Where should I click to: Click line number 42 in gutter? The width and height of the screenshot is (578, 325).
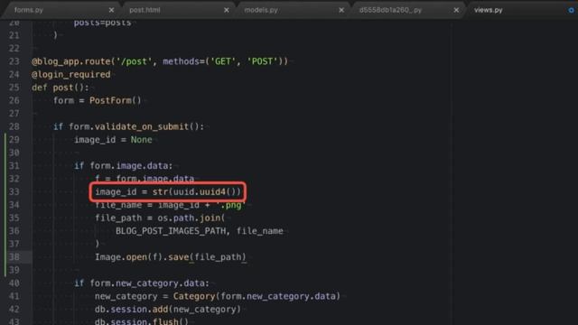tap(14, 309)
